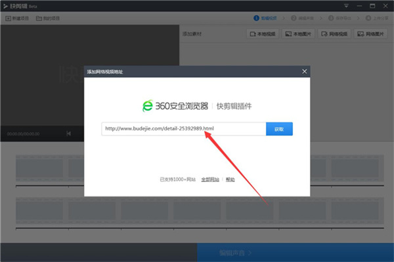Select the first timeline thumbnail slot
The image size is (394, 262).
pyautogui.click(x=39, y=168)
